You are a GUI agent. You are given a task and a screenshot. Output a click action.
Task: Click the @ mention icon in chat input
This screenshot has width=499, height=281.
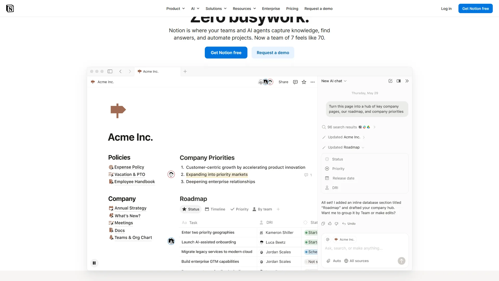tap(328, 239)
